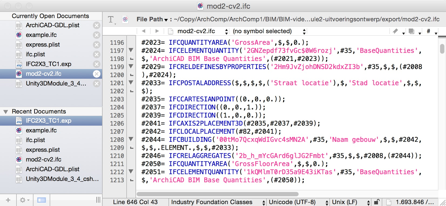Open Industry Foundation Classes language popup

click(x=218, y=202)
